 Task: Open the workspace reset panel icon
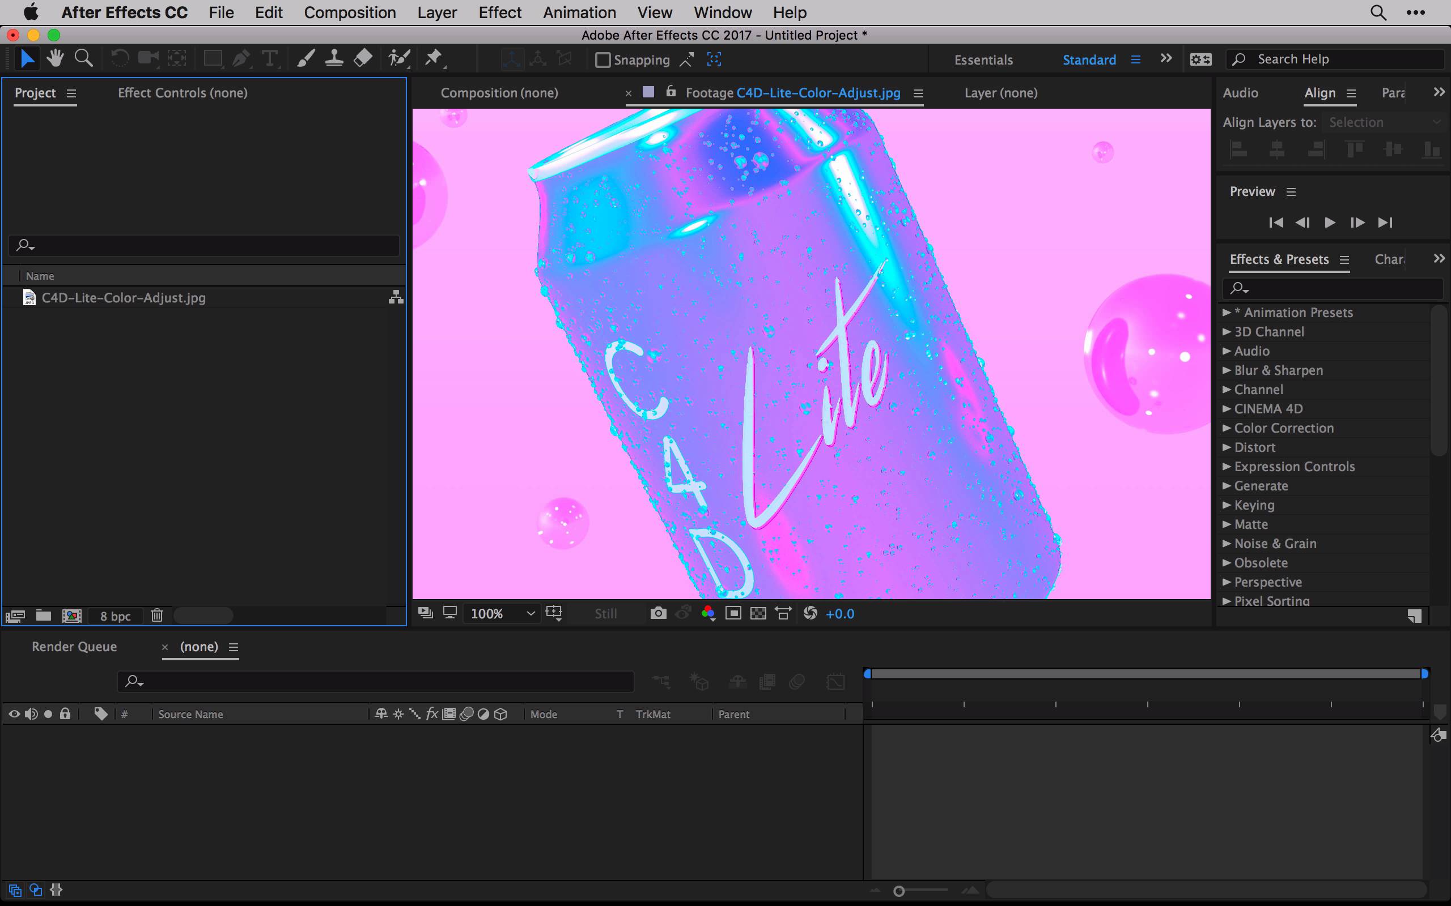(x=1201, y=59)
